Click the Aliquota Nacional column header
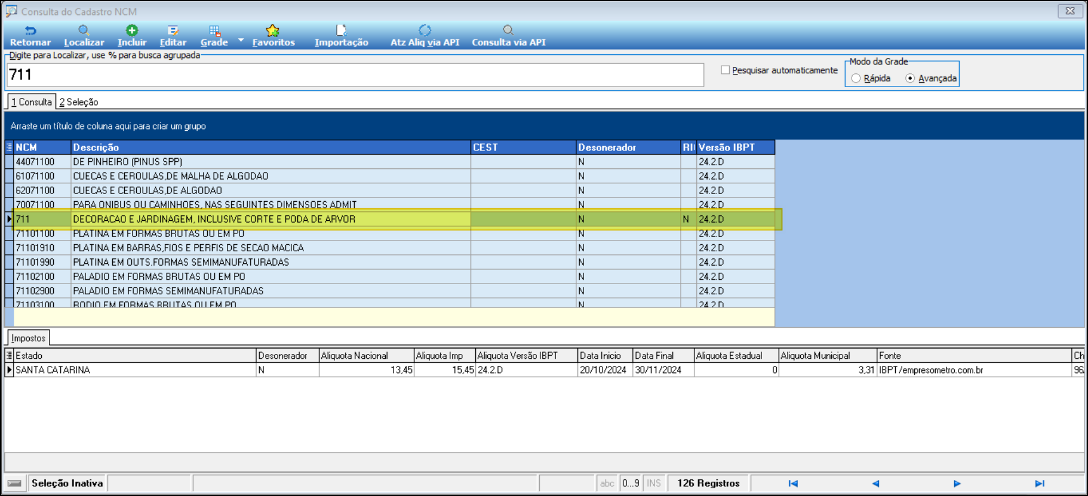 (366, 356)
